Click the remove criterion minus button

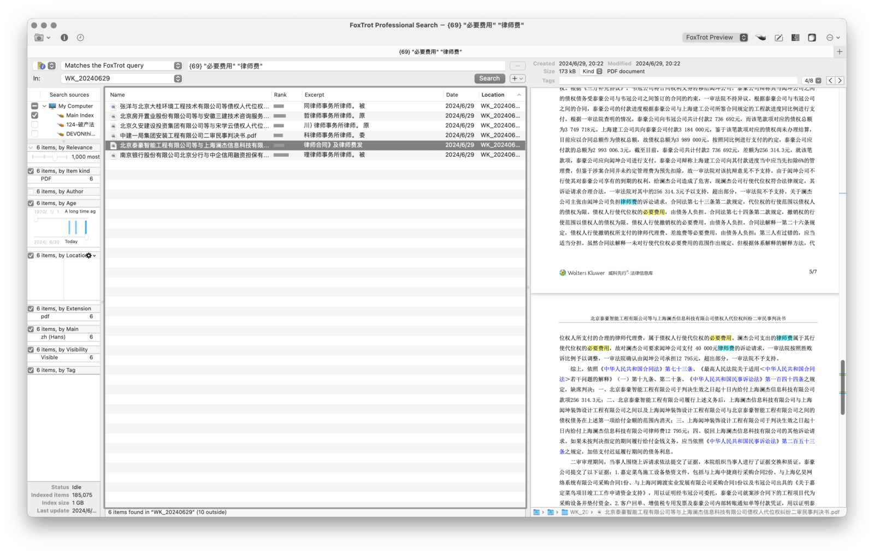click(x=517, y=66)
